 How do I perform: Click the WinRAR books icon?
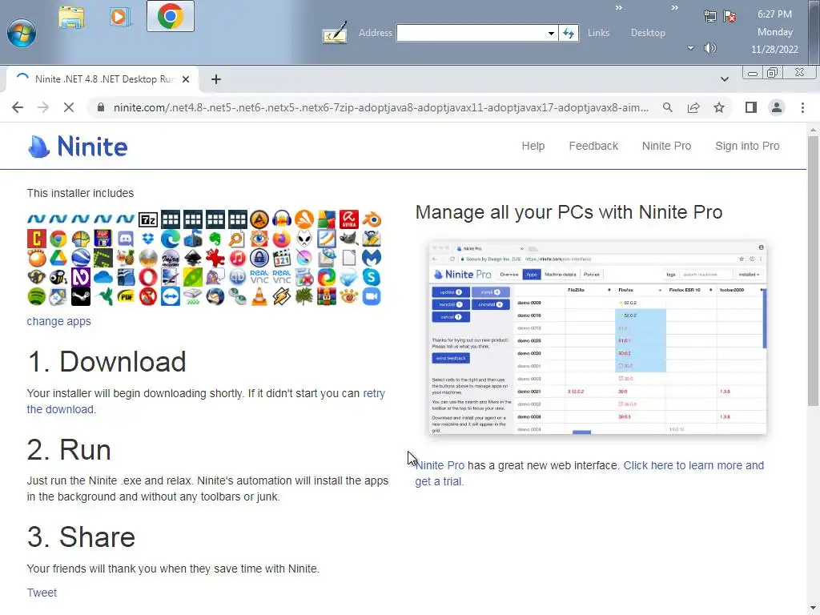pyautogui.click(x=327, y=296)
